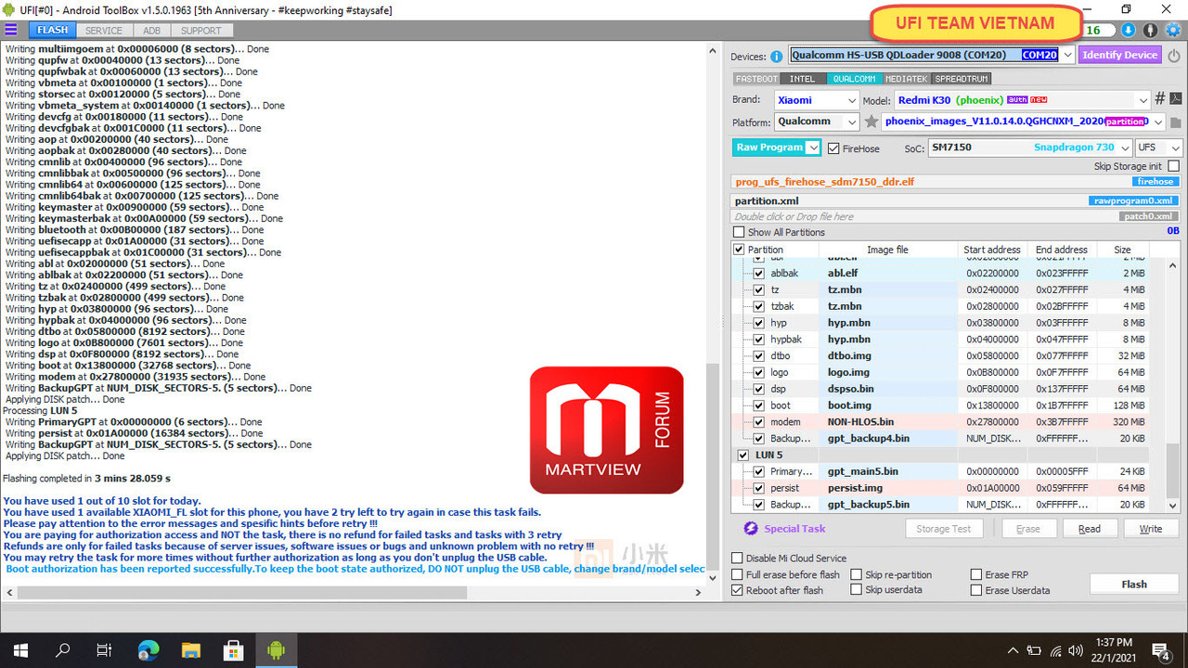
Task: Browse firmware with the folder icon
Action: [1175, 122]
